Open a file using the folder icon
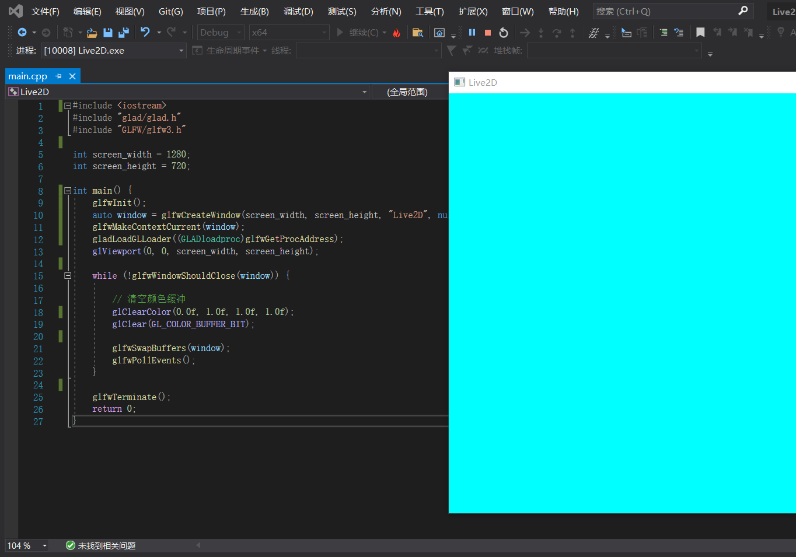 pos(92,33)
